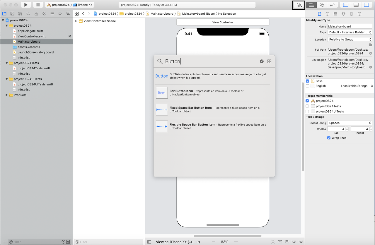This screenshot has height=245, width=375.
Task: Open the Align constraints menu
Action: (287, 242)
